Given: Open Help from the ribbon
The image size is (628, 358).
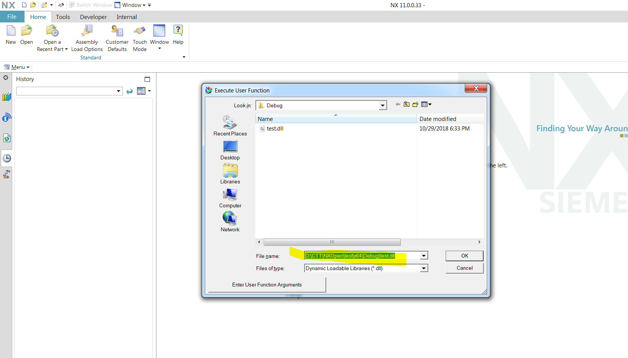Looking at the screenshot, I should point(178,35).
